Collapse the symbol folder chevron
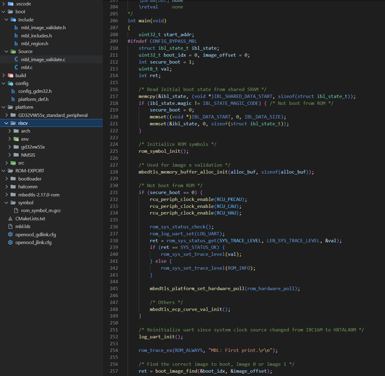The width and height of the screenshot is (385, 376). 6,203
